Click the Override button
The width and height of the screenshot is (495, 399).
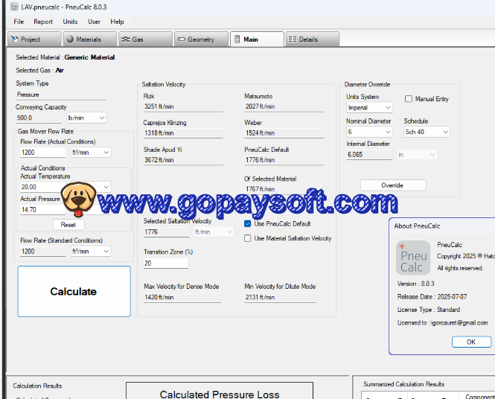coord(392,185)
